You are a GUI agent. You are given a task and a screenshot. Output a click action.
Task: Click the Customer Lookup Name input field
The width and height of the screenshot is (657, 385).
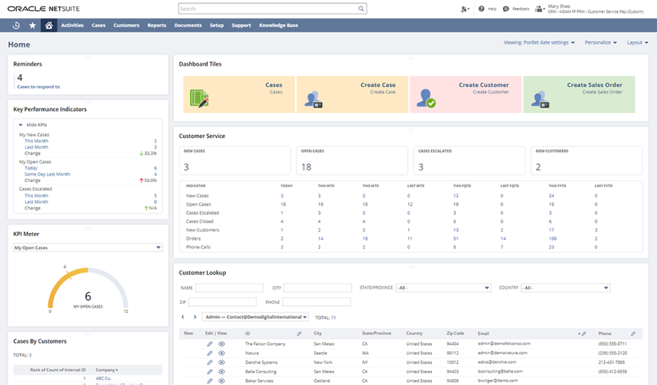(229, 288)
